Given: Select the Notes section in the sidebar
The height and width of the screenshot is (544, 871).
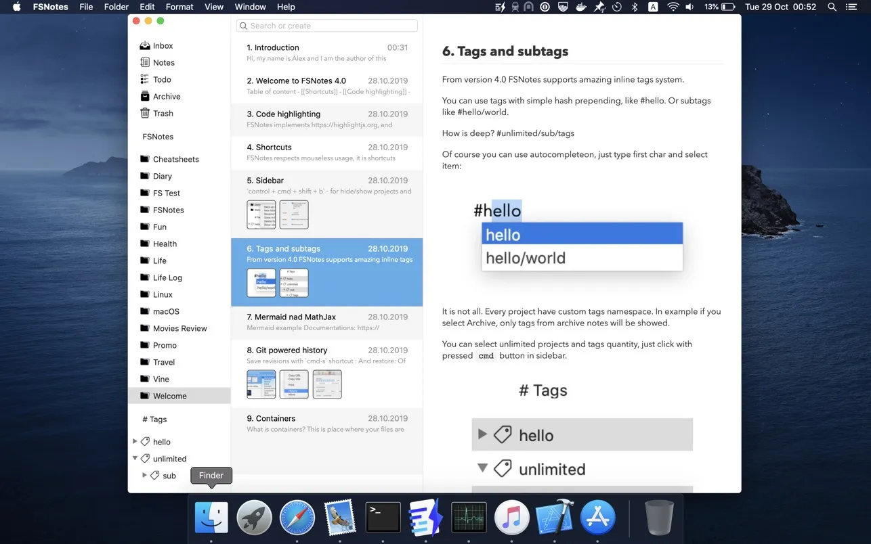Looking at the screenshot, I should 163,62.
